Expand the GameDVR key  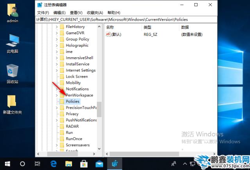(57, 33)
